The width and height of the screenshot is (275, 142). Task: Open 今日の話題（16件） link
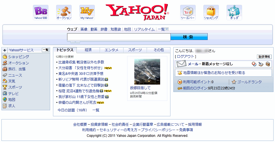pyautogui.click(x=72, y=110)
